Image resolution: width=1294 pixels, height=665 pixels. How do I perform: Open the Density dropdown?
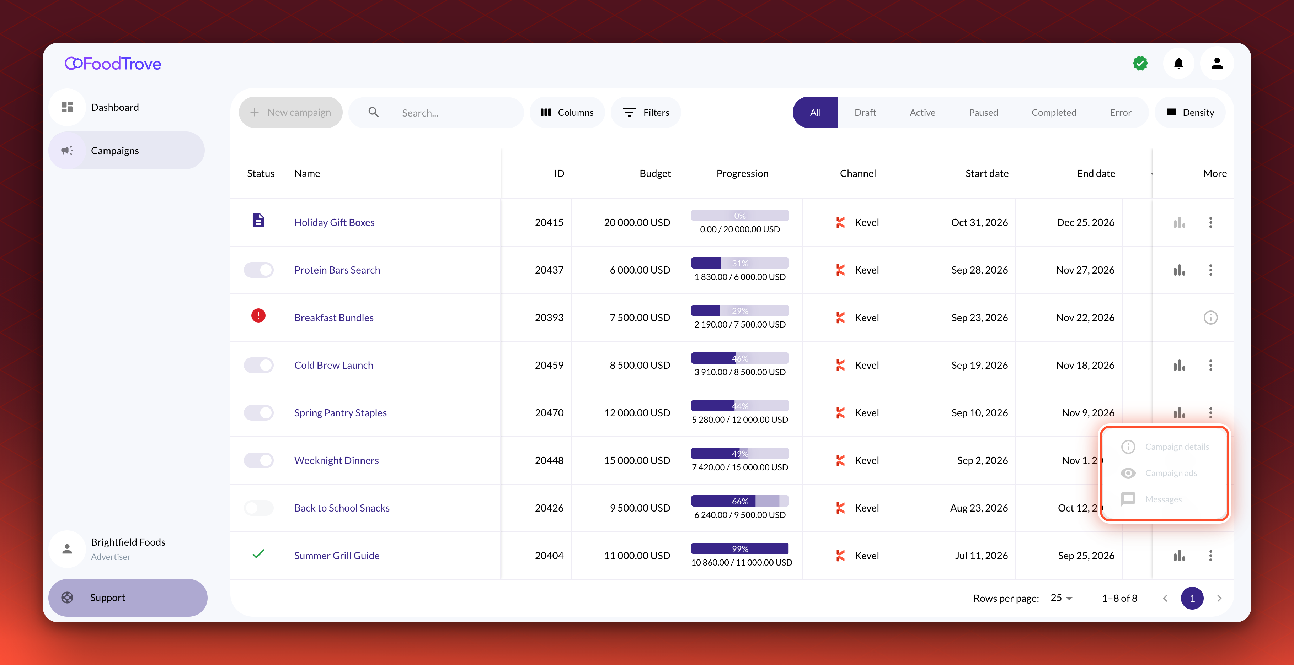click(x=1189, y=112)
